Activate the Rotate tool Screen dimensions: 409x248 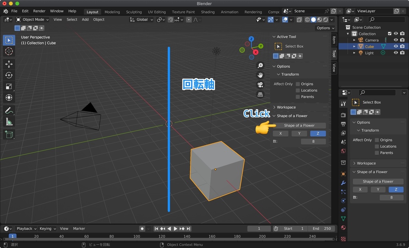click(x=9, y=75)
